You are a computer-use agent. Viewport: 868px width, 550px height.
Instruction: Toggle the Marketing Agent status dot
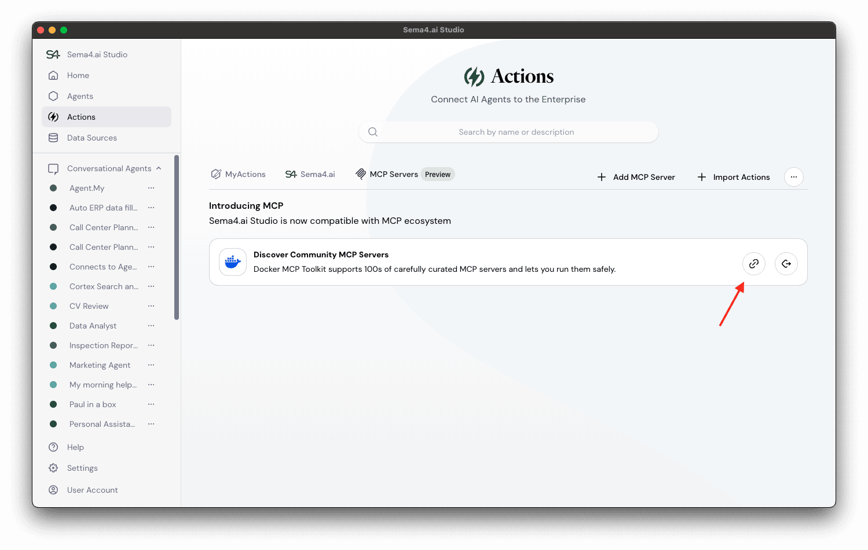pyautogui.click(x=53, y=365)
